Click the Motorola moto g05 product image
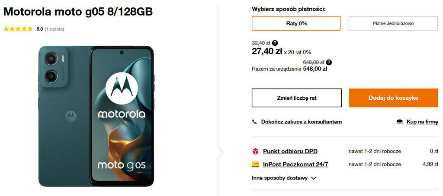This screenshot has width=443, height=196. point(96,116)
